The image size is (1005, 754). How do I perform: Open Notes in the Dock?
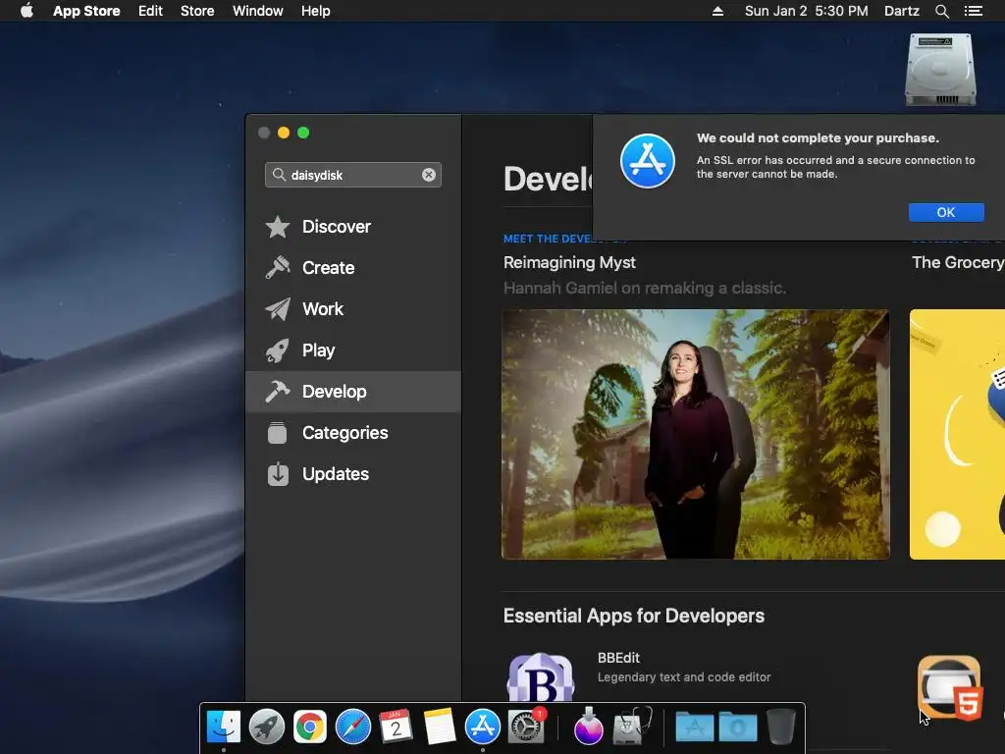(439, 727)
